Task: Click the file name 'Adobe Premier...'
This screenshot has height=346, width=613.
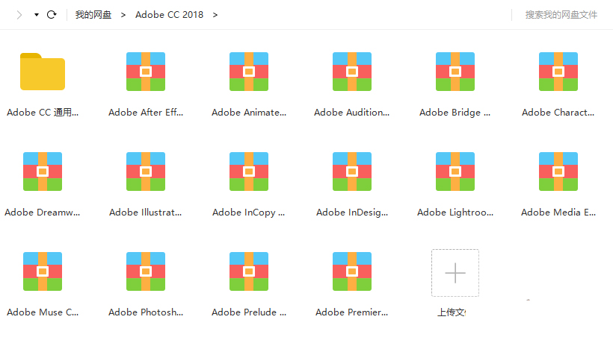Action: pos(352,312)
